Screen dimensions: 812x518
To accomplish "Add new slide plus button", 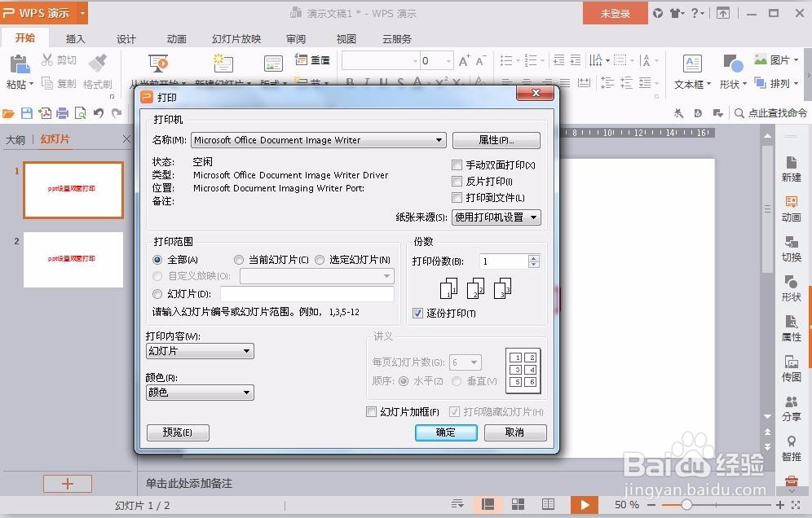I will pos(68,484).
